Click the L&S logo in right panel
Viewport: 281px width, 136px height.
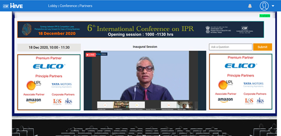click(x=249, y=101)
